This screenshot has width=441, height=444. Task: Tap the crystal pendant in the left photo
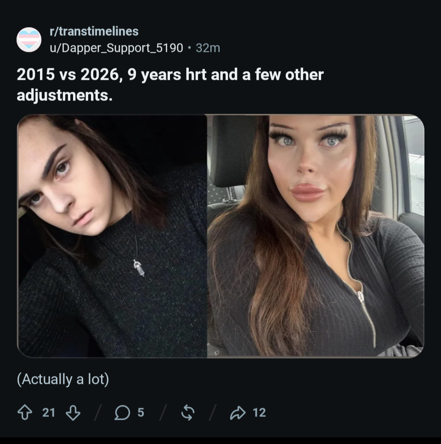[139, 268]
